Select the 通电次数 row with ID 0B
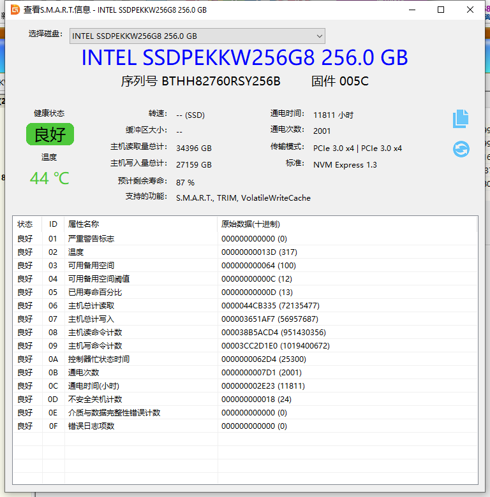 coord(245,373)
